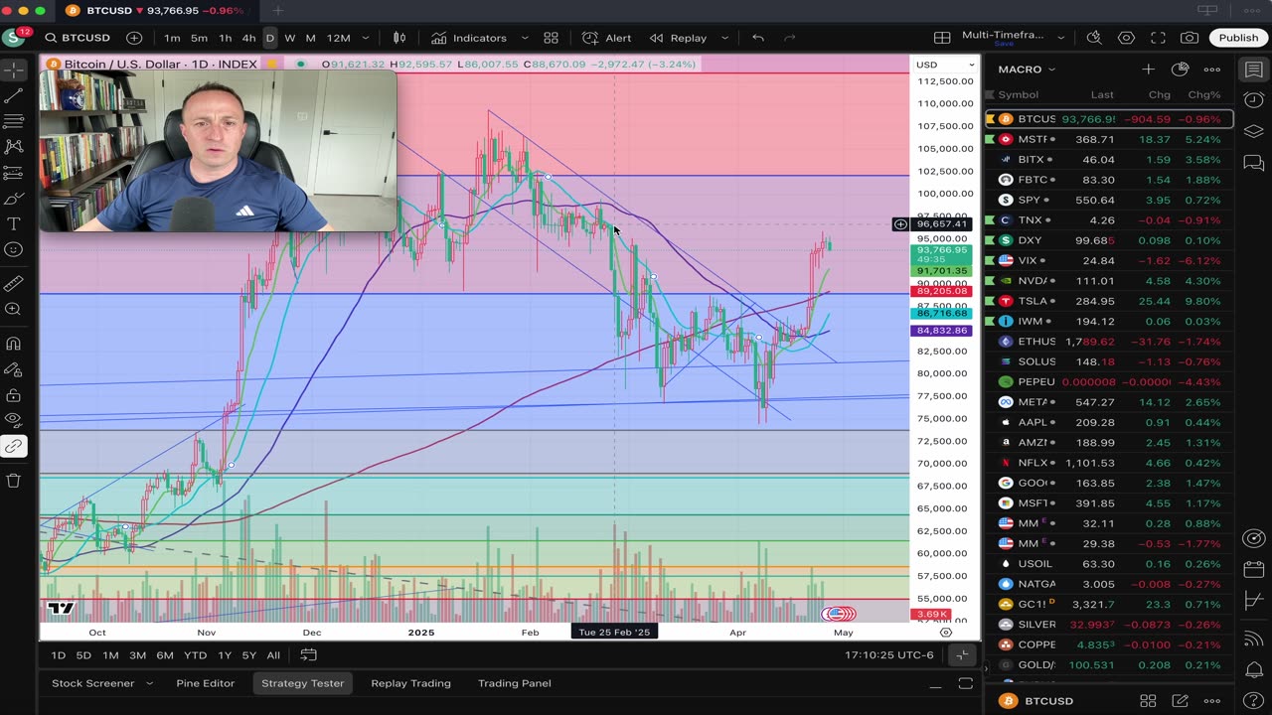Switch to the Pine Editor tab
This screenshot has width=1272, height=715.
click(206, 683)
